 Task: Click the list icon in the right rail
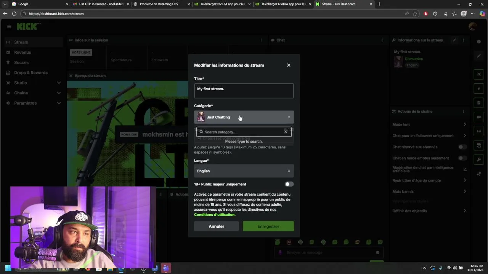click(479, 103)
